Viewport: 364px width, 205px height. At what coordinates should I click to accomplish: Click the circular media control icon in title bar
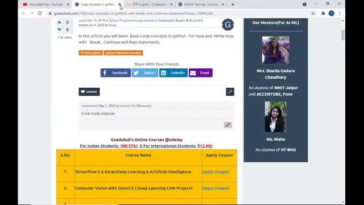304,4
